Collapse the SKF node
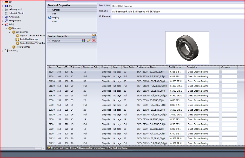This screenshot has height=158, width=245. 2,25
